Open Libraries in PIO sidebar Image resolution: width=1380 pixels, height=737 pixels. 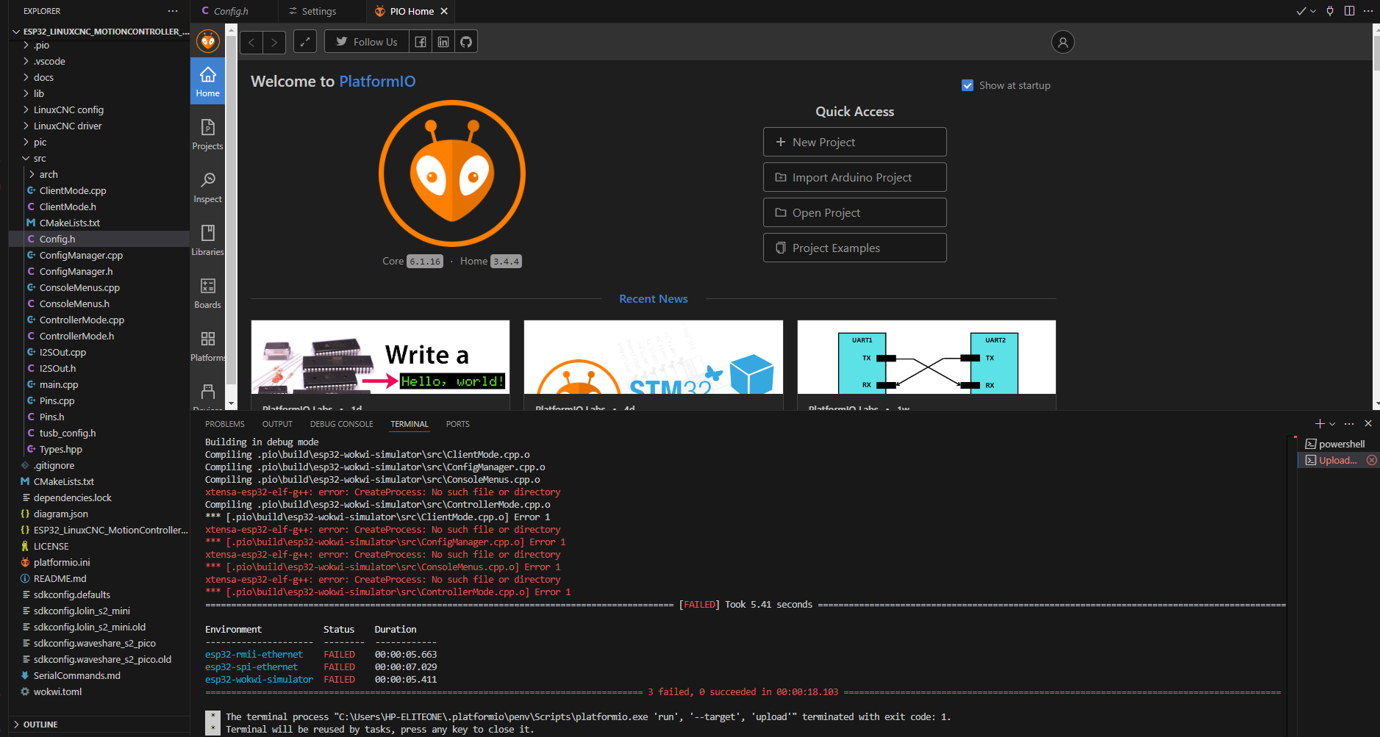pyautogui.click(x=208, y=240)
